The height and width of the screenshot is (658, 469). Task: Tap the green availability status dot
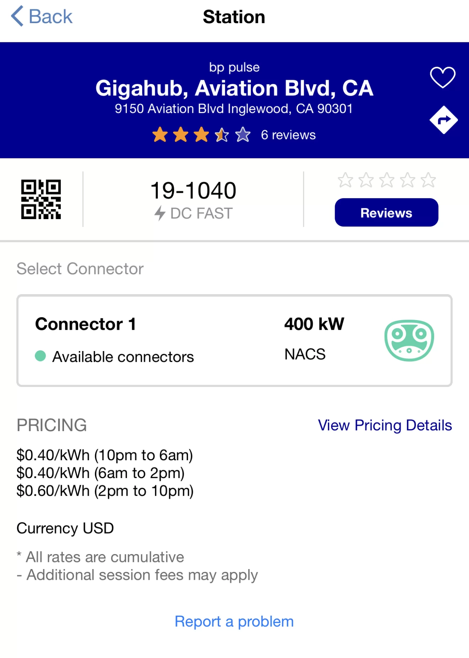click(x=41, y=356)
